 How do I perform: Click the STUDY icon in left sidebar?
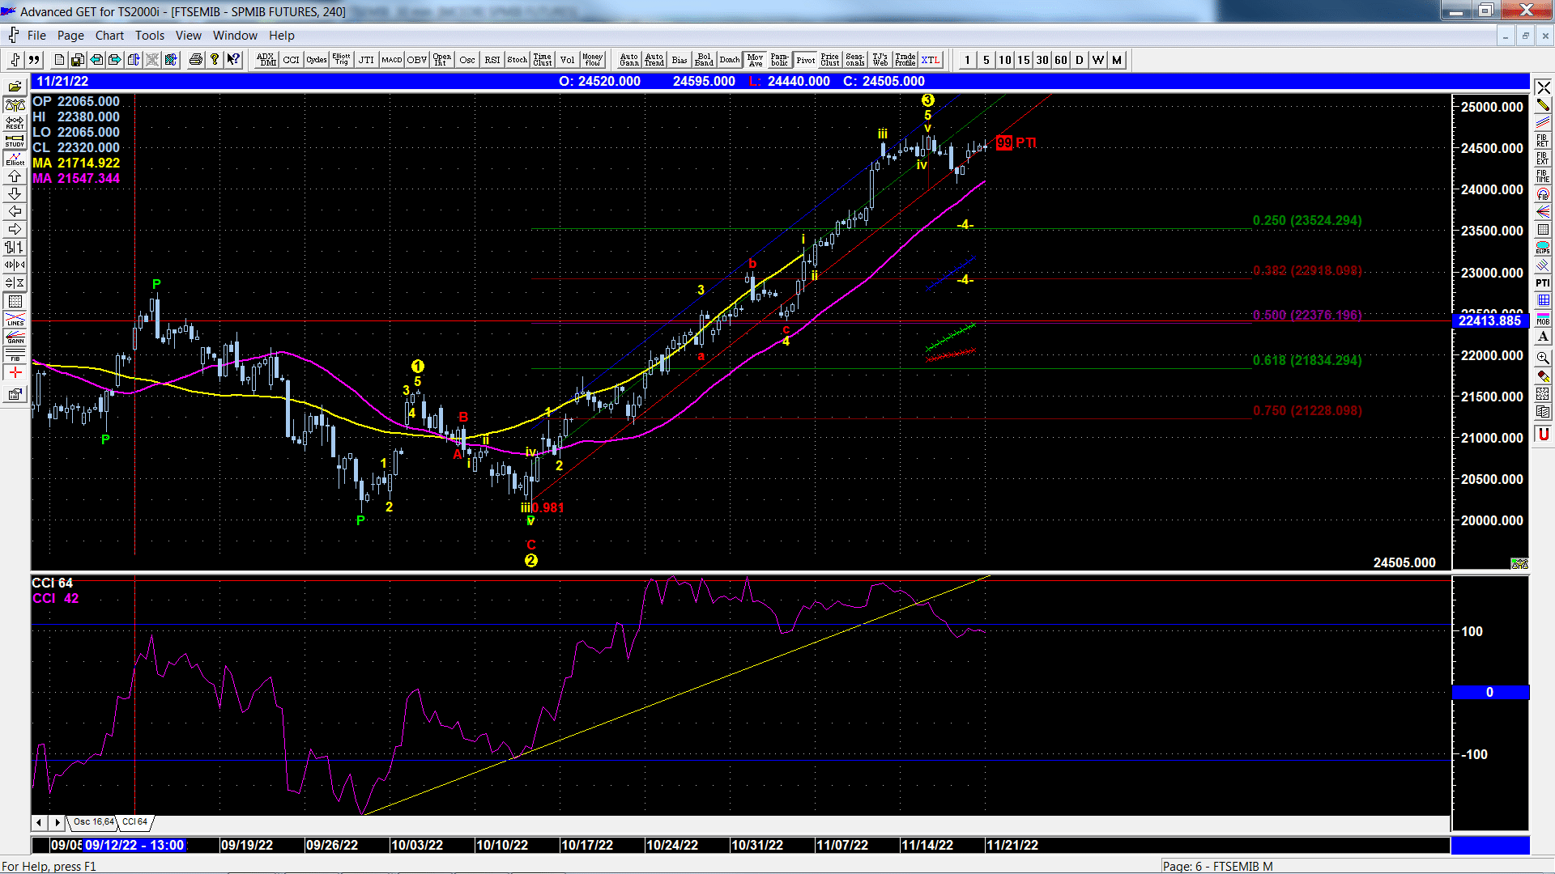click(15, 141)
